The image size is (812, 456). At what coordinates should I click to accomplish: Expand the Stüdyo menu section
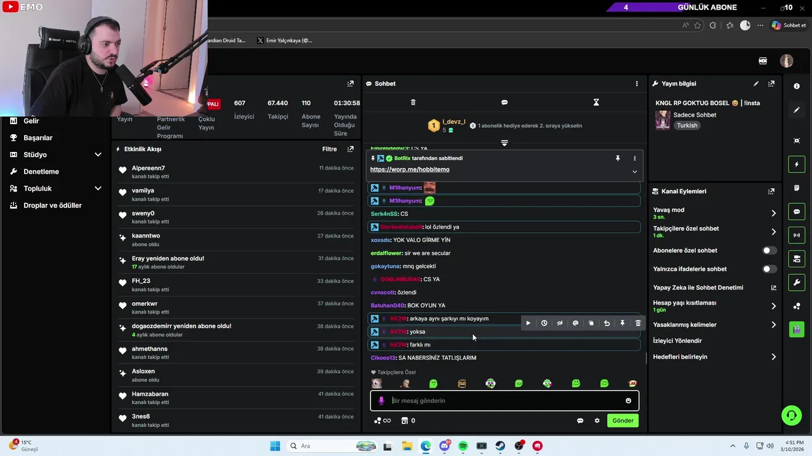(98, 155)
